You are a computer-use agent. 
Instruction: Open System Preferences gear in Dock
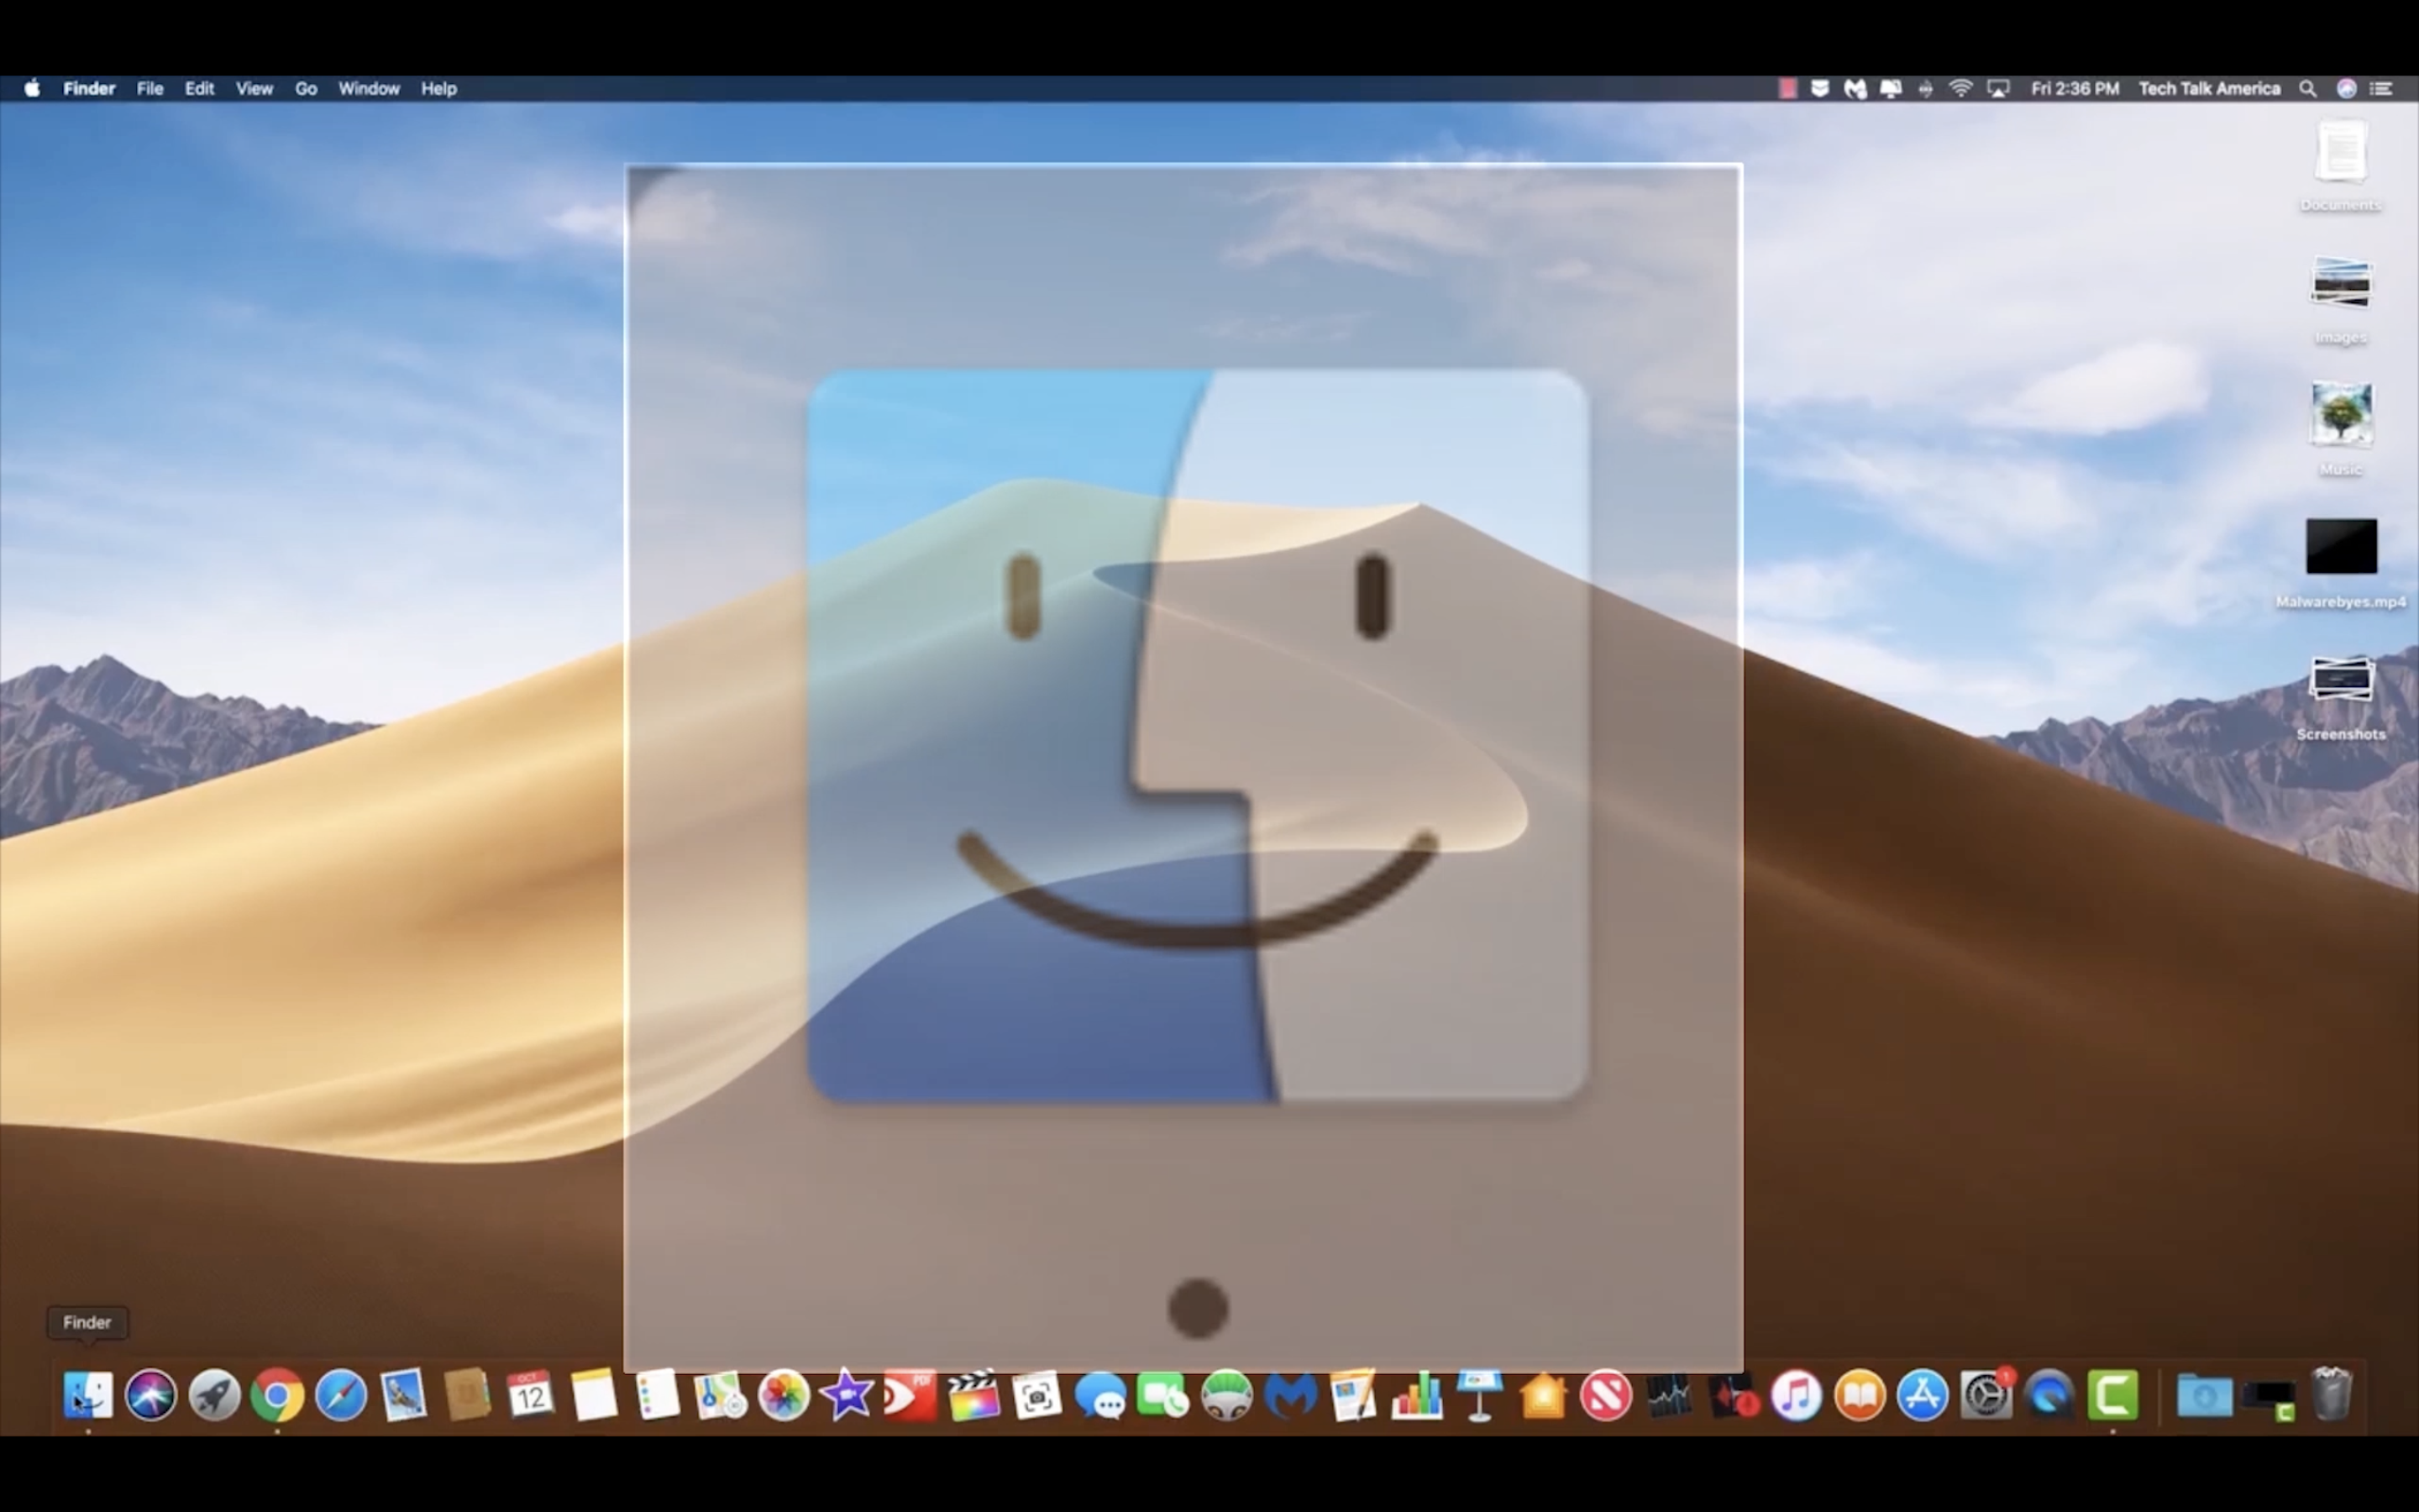coord(1986,1395)
